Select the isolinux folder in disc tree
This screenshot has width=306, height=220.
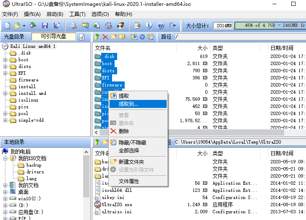[28, 100]
